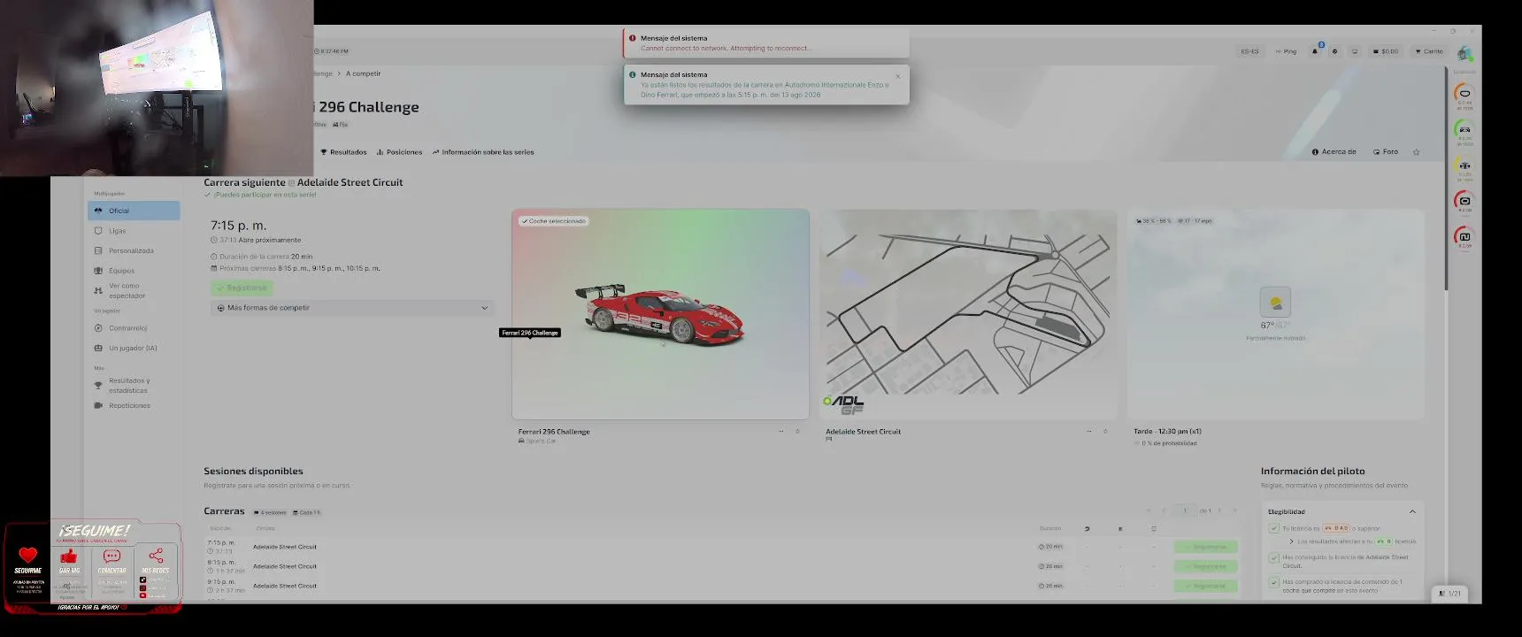Click the ¡Seguime! follow overlay heart icon

point(28,555)
